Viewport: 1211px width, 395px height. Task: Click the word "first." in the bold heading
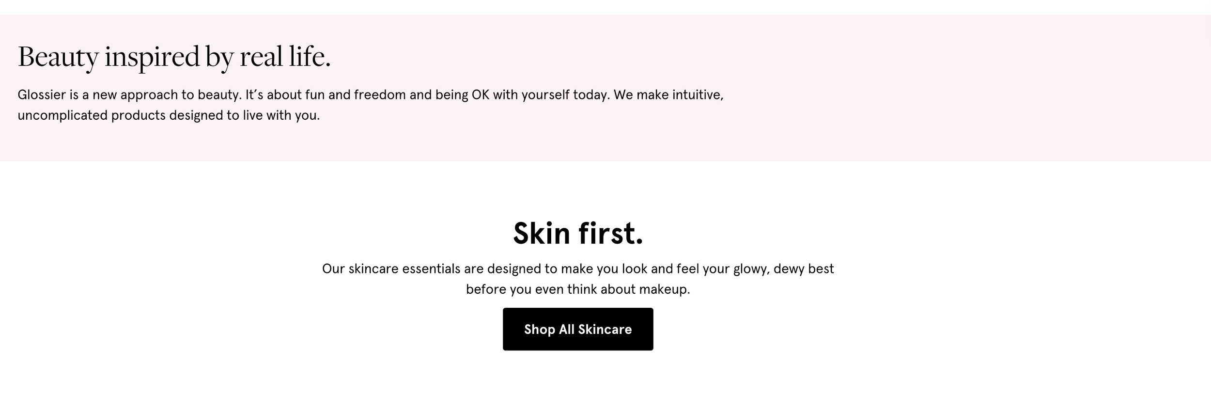(x=610, y=234)
